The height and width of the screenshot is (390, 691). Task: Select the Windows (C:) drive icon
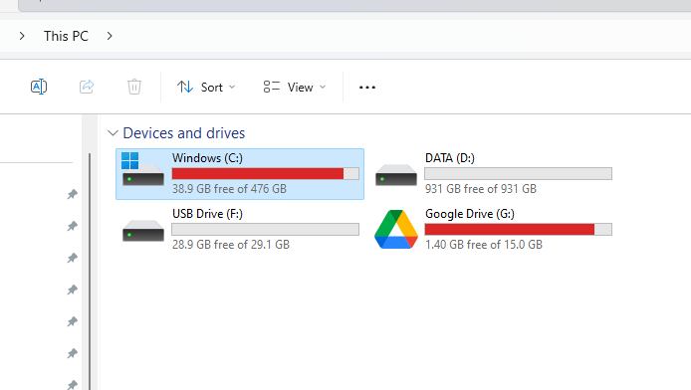click(x=142, y=169)
